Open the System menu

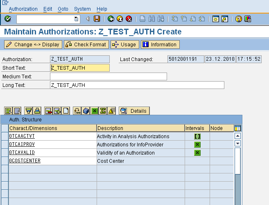point(82,9)
